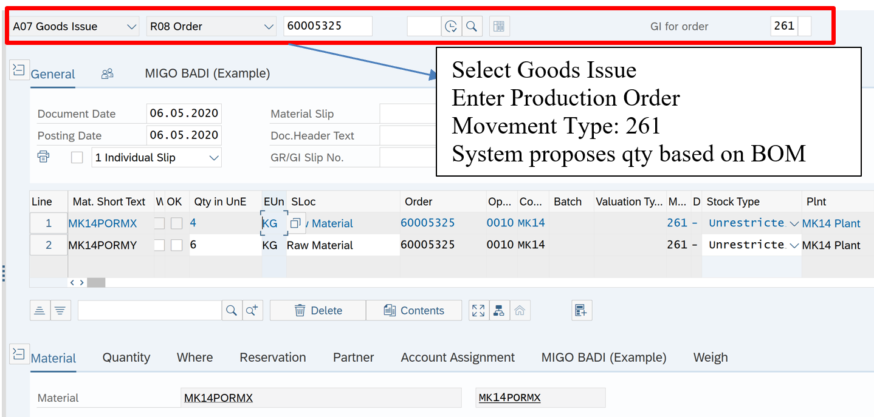Click the hierarchy structure icon near Contents
The width and height of the screenshot is (874, 417).
point(499,310)
